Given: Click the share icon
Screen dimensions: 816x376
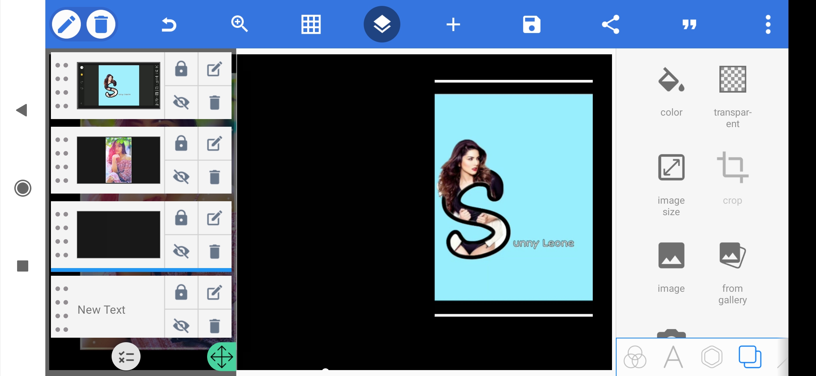Looking at the screenshot, I should tap(611, 24).
